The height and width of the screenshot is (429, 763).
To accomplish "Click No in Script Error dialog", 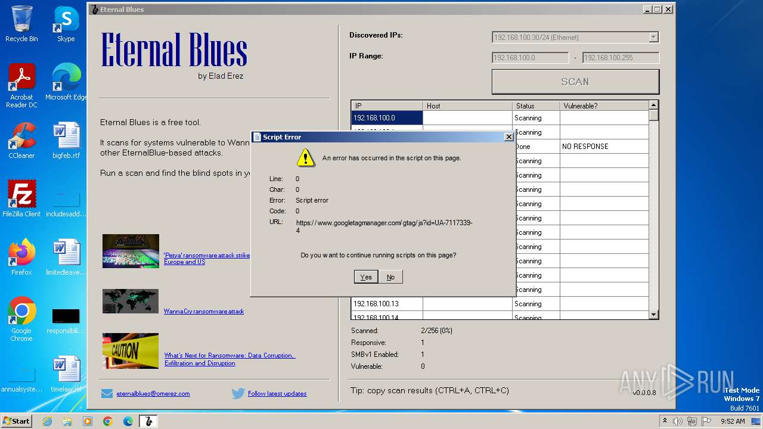I will click(390, 277).
